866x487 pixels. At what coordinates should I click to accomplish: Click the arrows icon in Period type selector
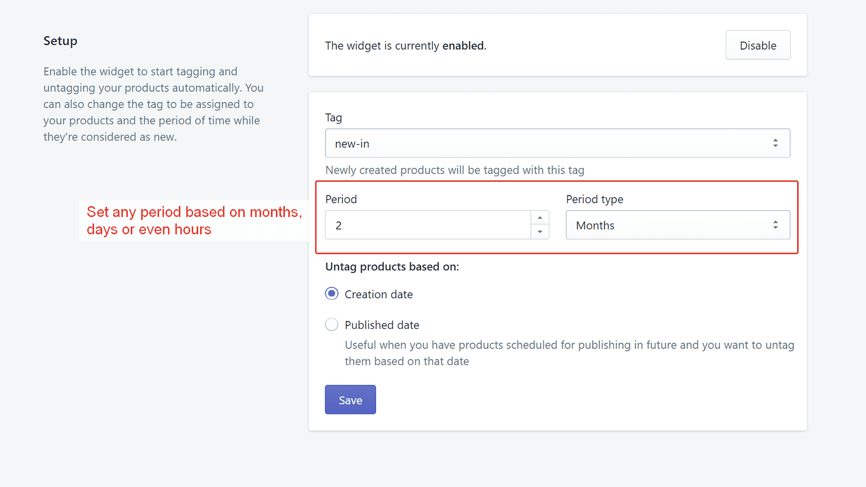775,225
